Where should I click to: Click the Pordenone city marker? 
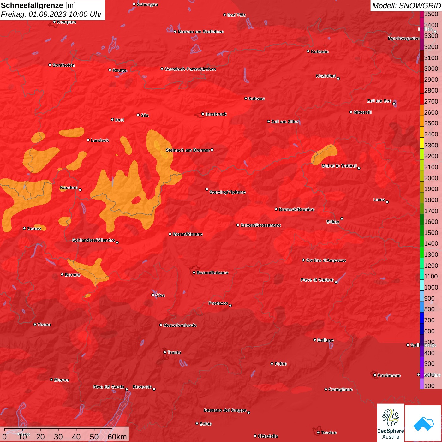pos(375,375)
